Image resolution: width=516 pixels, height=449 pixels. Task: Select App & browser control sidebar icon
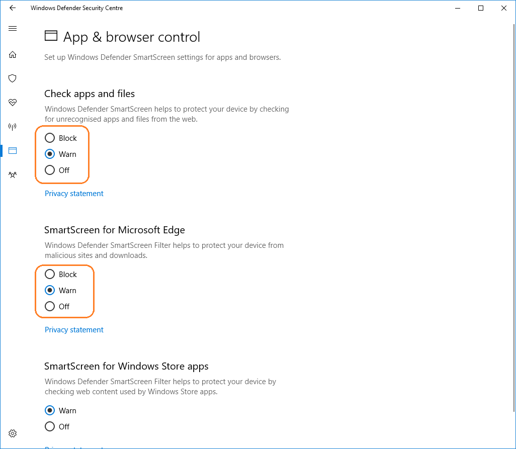(13, 150)
